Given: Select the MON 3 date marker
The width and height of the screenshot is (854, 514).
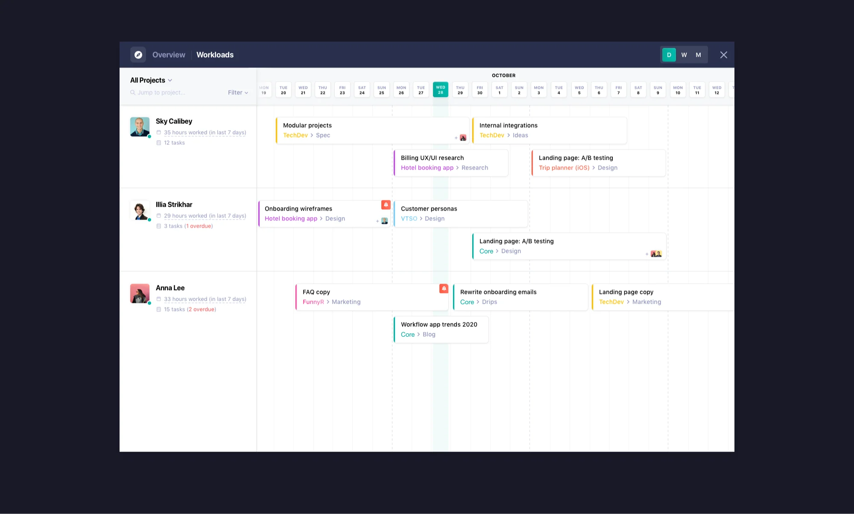Looking at the screenshot, I should tap(539, 90).
